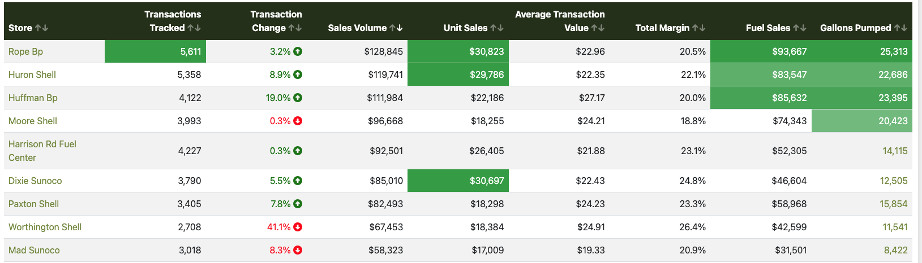Sort by Transactions Tracked arrows icon
The height and width of the screenshot is (263, 922).
[x=194, y=28]
